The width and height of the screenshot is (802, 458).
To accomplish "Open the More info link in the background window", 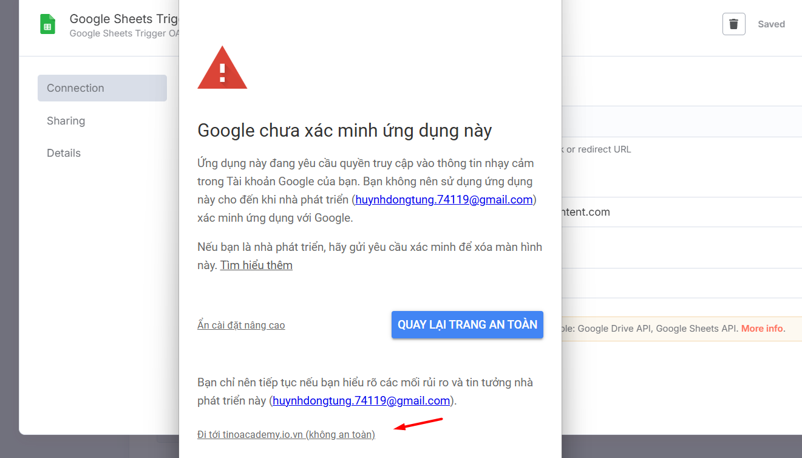I will click(x=762, y=329).
